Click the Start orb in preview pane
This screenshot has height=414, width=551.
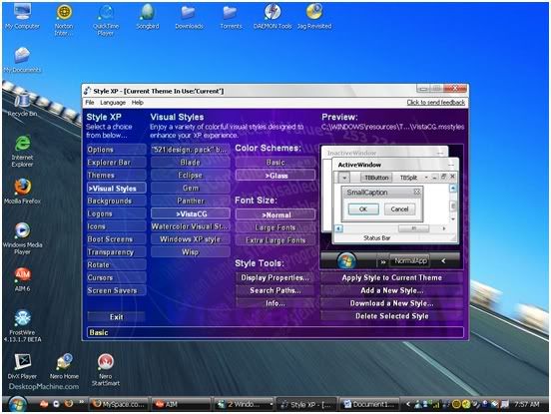click(346, 261)
